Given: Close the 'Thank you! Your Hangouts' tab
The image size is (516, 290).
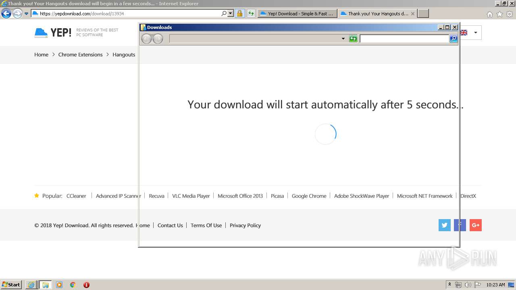Looking at the screenshot, I should [412, 13].
